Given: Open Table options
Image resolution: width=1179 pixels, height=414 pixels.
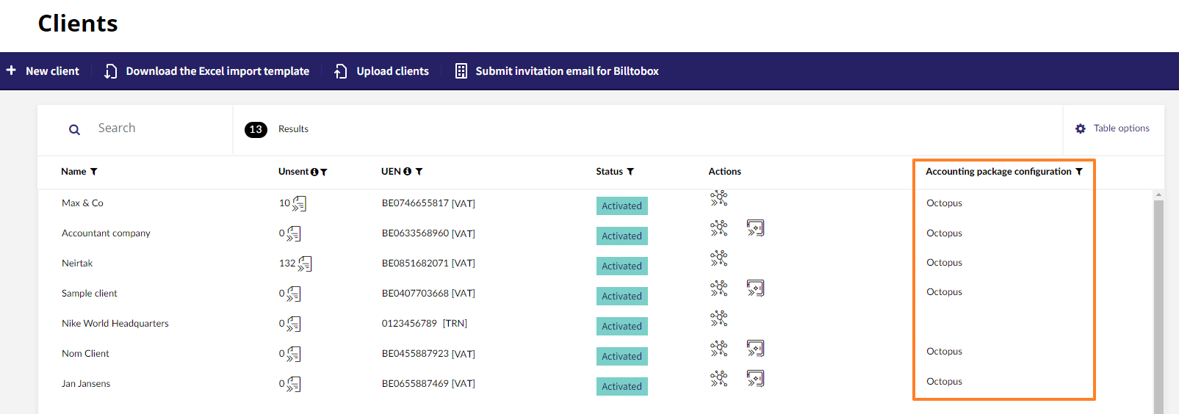Looking at the screenshot, I should (1112, 128).
